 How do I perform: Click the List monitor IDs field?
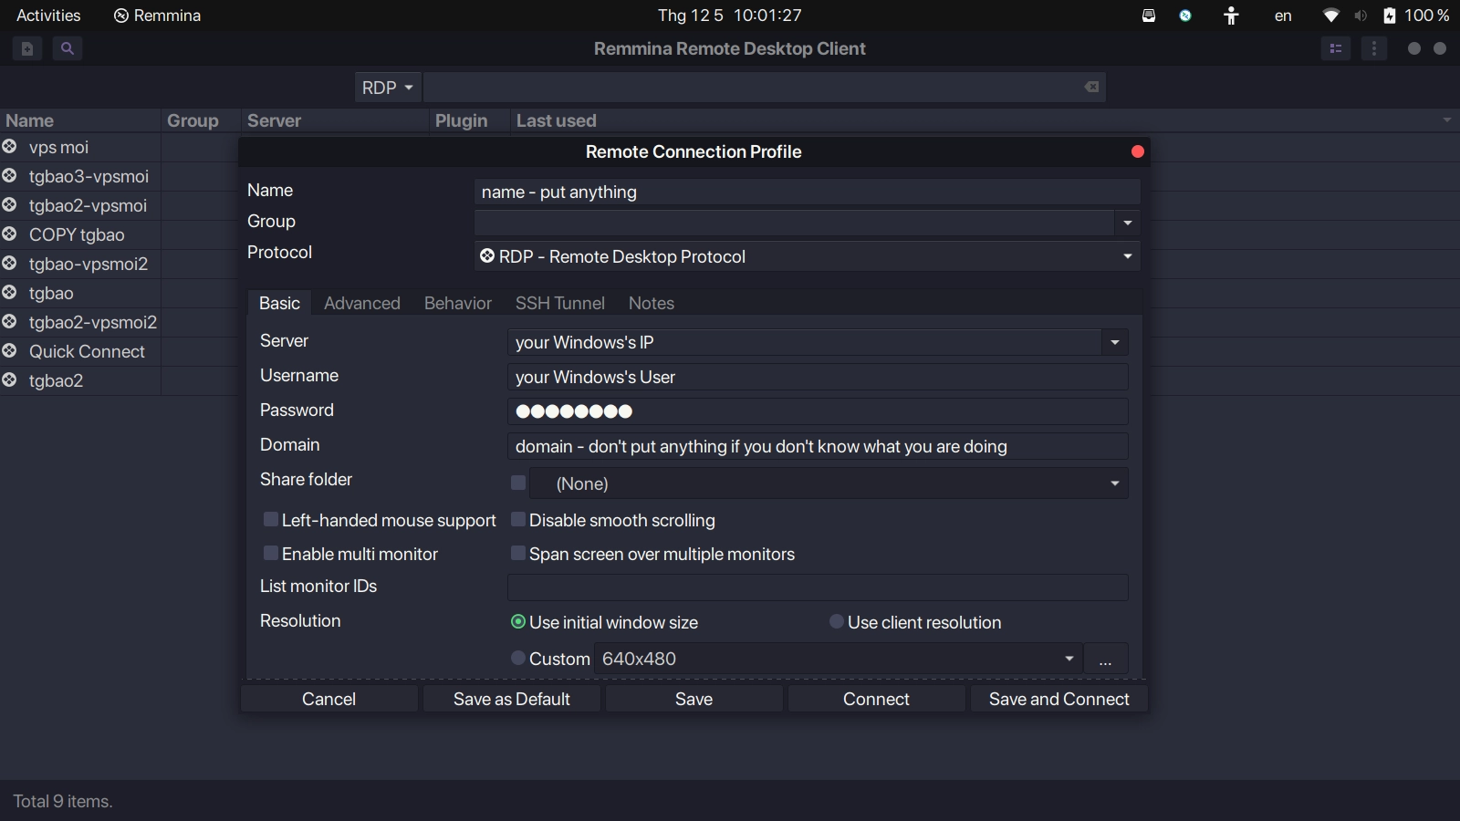click(818, 587)
